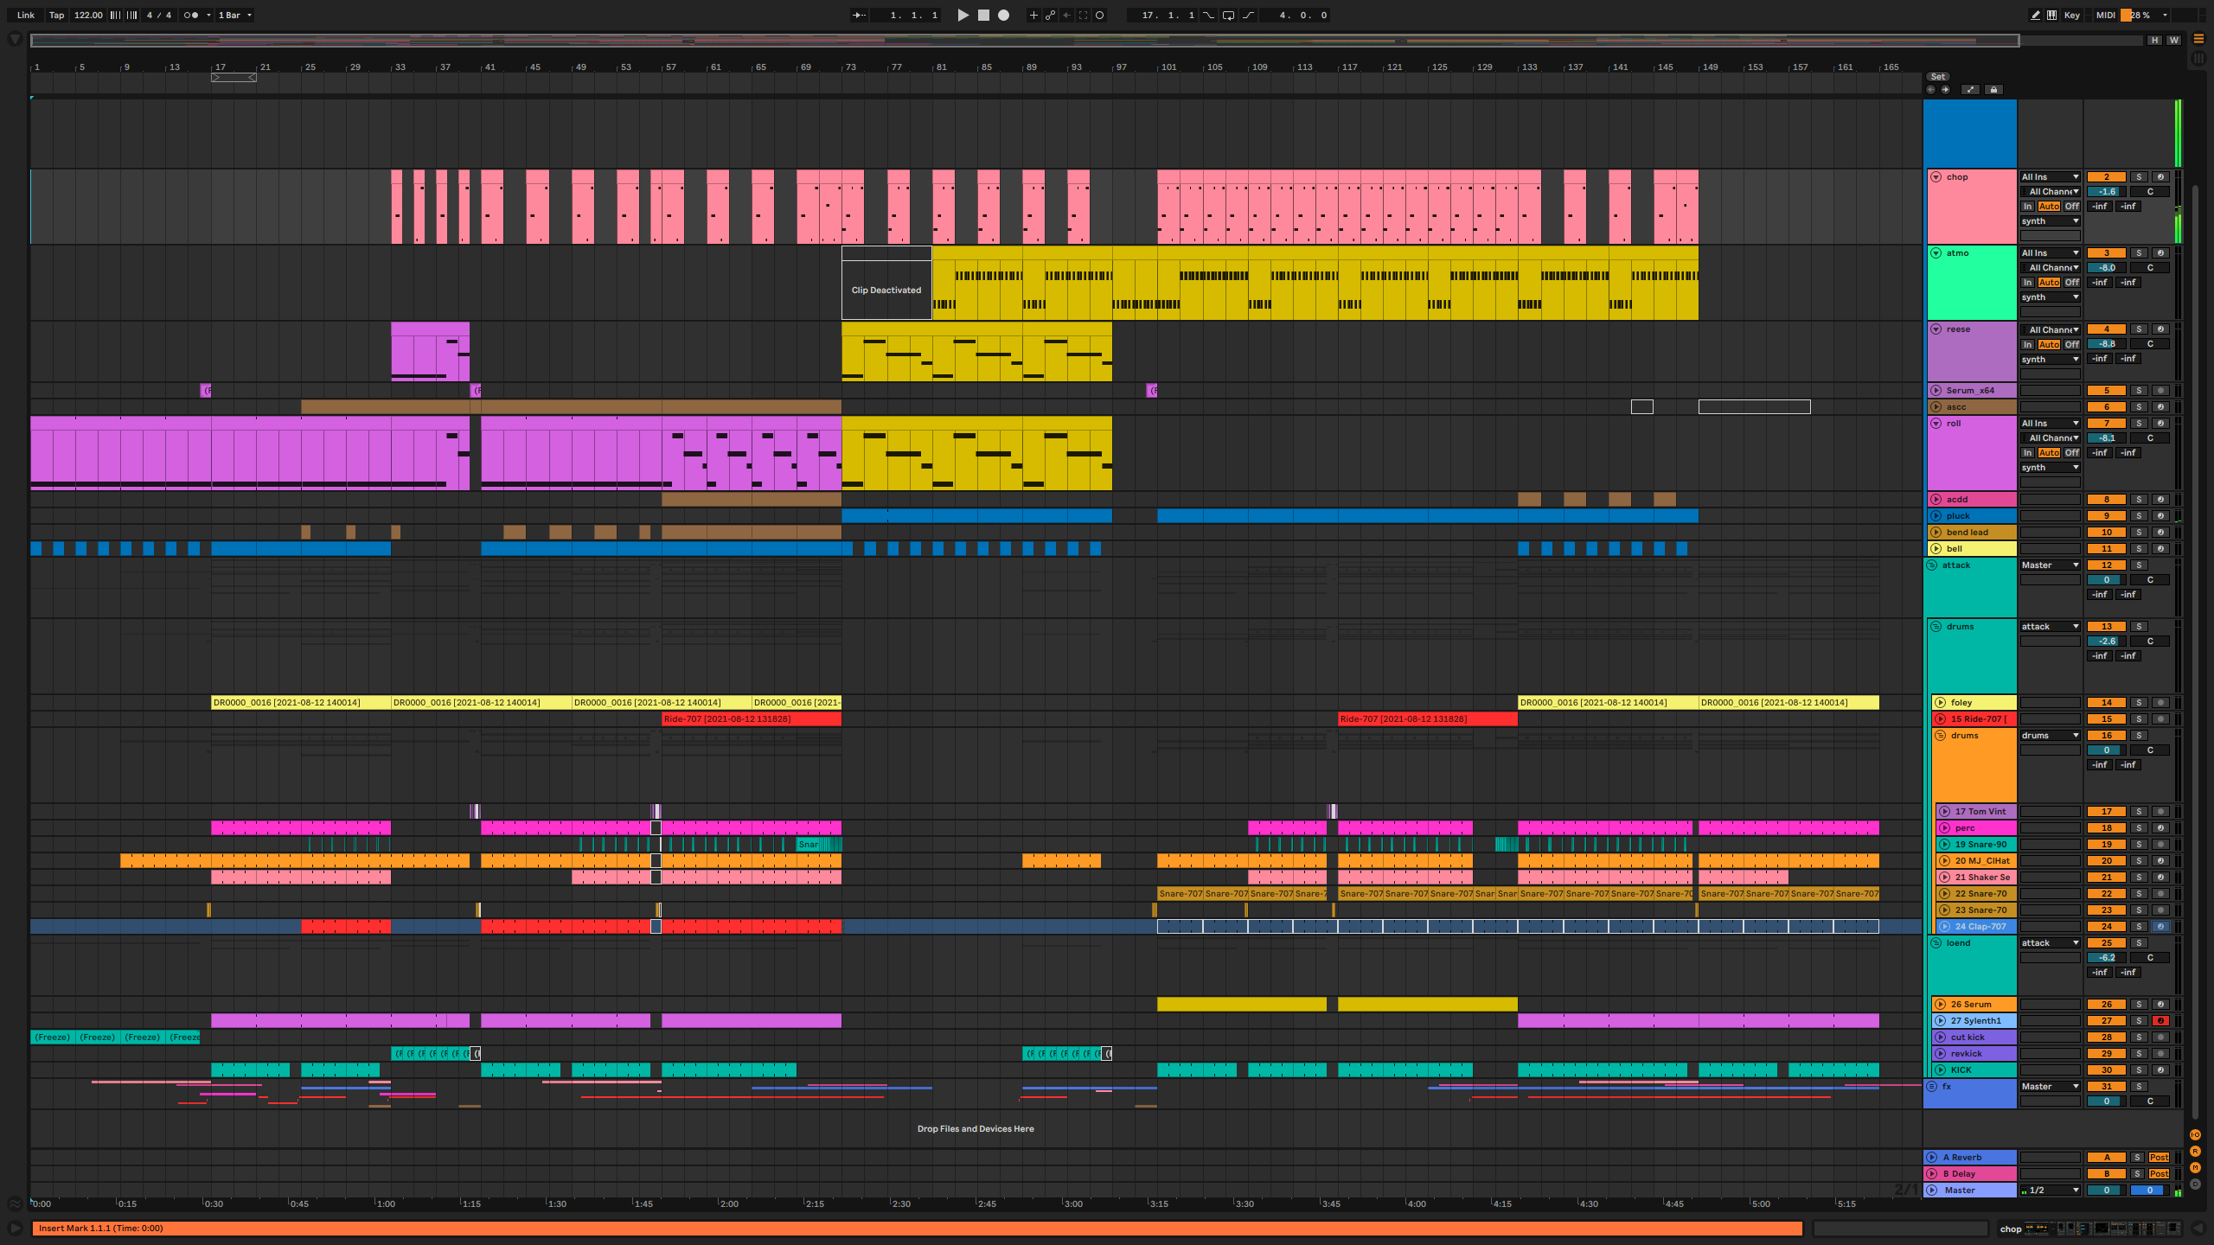
Task: Toggle the Punch-Out switch icon
Action: tap(1248, 15)
